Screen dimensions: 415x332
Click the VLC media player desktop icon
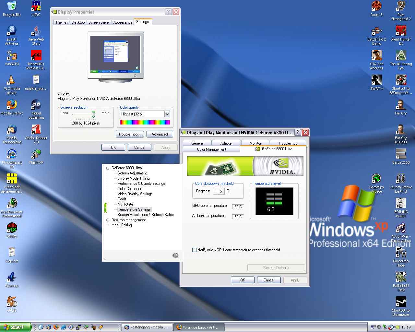pyautogui.click(x=12, y=85)
